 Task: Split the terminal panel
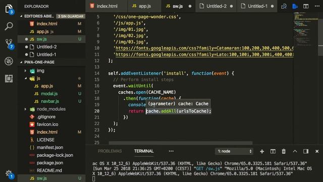click(x=273, y=152)
